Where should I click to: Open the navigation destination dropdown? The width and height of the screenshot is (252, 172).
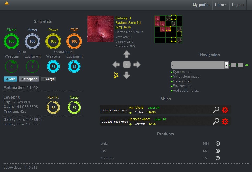tap(226, 65)
